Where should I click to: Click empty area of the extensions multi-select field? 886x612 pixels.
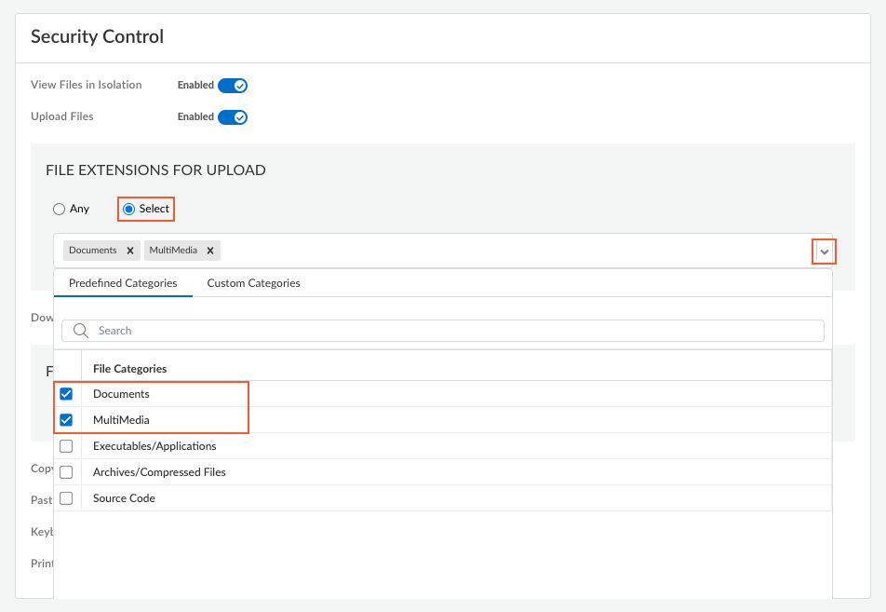(x=512, y=251)
